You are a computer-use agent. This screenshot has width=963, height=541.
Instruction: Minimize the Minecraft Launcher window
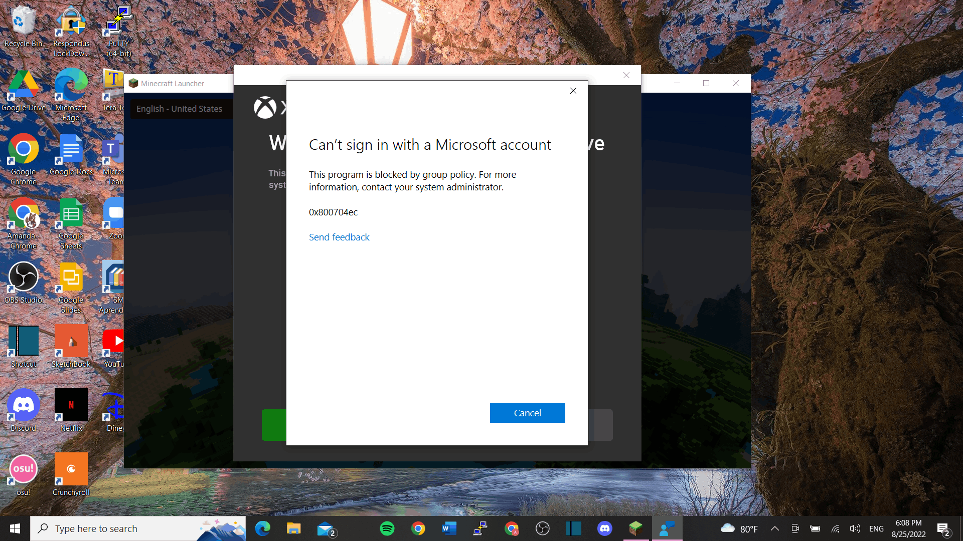click(x=677, y=83)
